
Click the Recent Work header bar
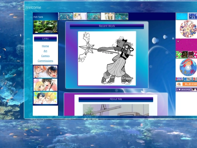click(107, 26)
